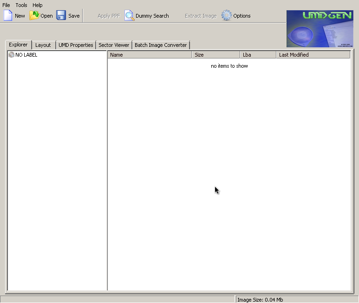Screen dimensions: 359x303
Task: Click the Options gear icon
Action: [x=227, y=15]
